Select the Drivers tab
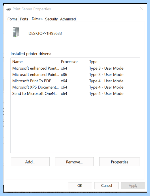 (37, 19)
